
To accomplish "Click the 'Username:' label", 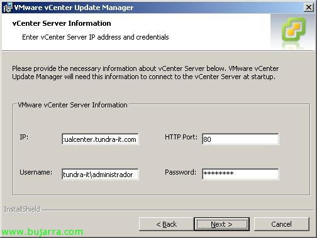I will click(x=36, y=172).
